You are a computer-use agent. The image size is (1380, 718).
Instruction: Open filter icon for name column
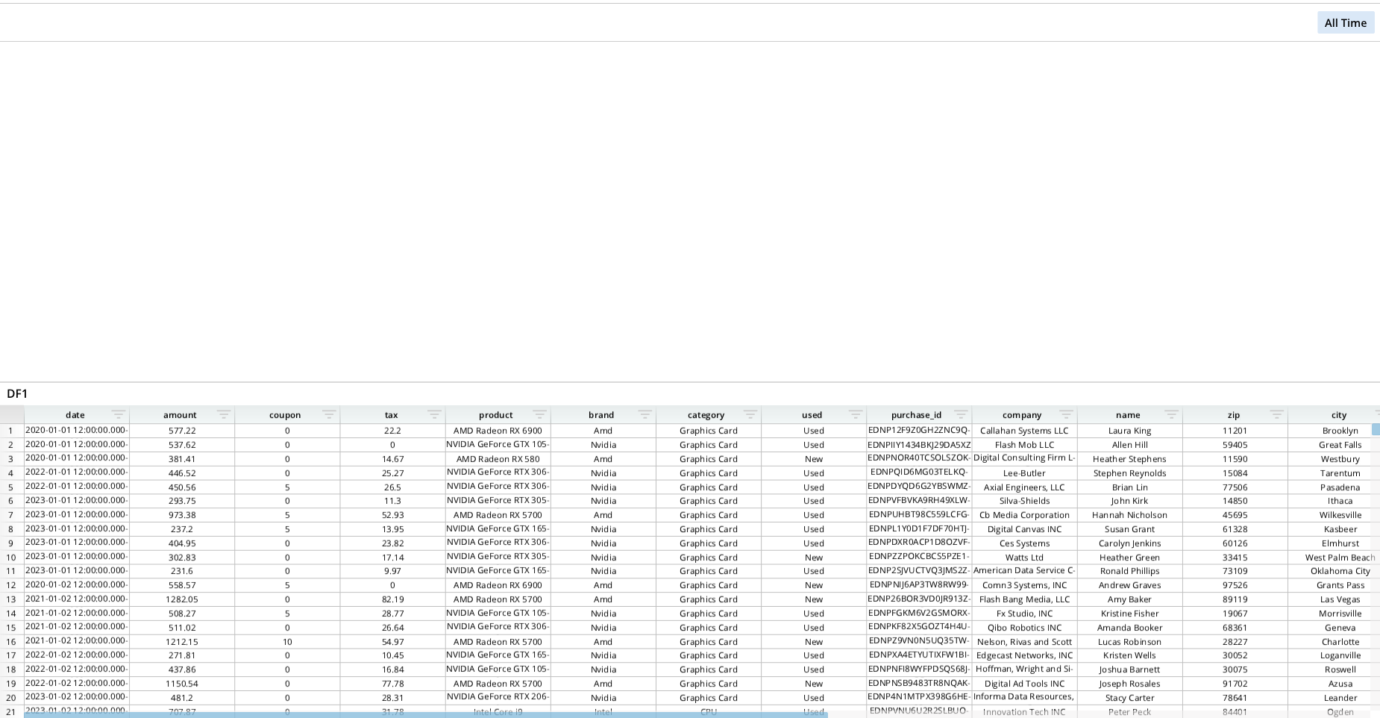1171,414
